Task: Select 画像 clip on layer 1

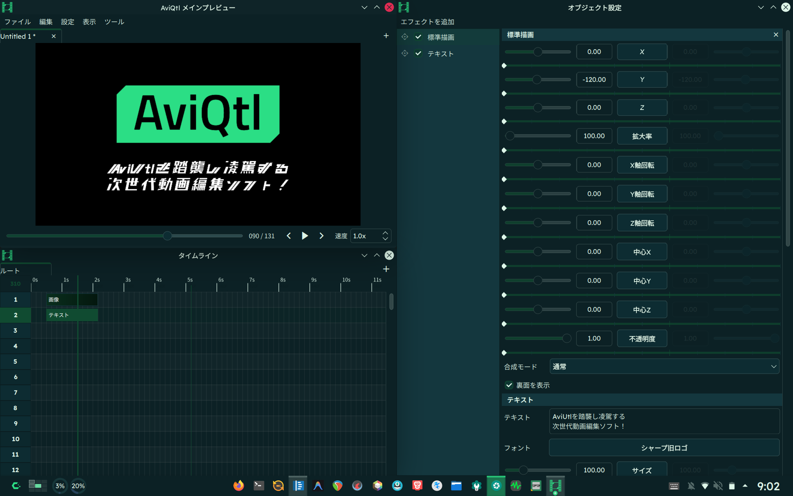Action: click(72, 300)
